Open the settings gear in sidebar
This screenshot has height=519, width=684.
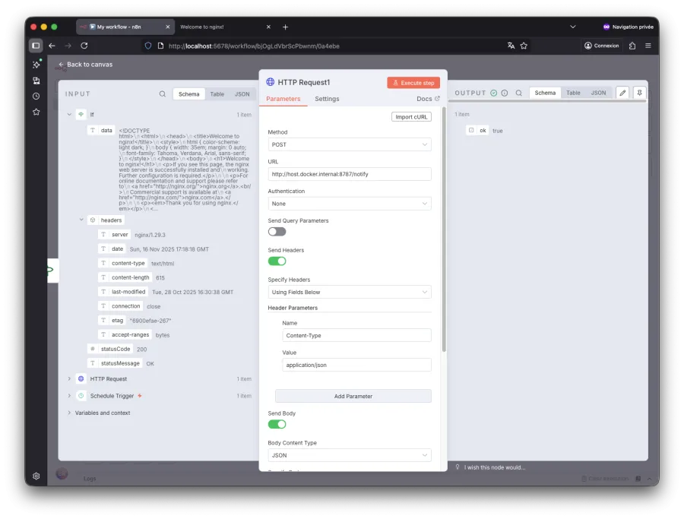click(36, 476)
